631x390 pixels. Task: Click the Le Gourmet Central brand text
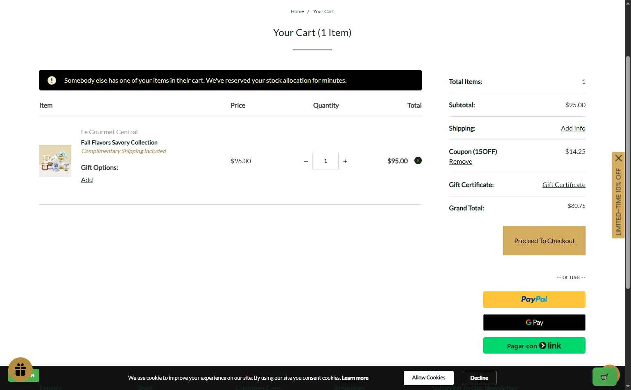109,132
